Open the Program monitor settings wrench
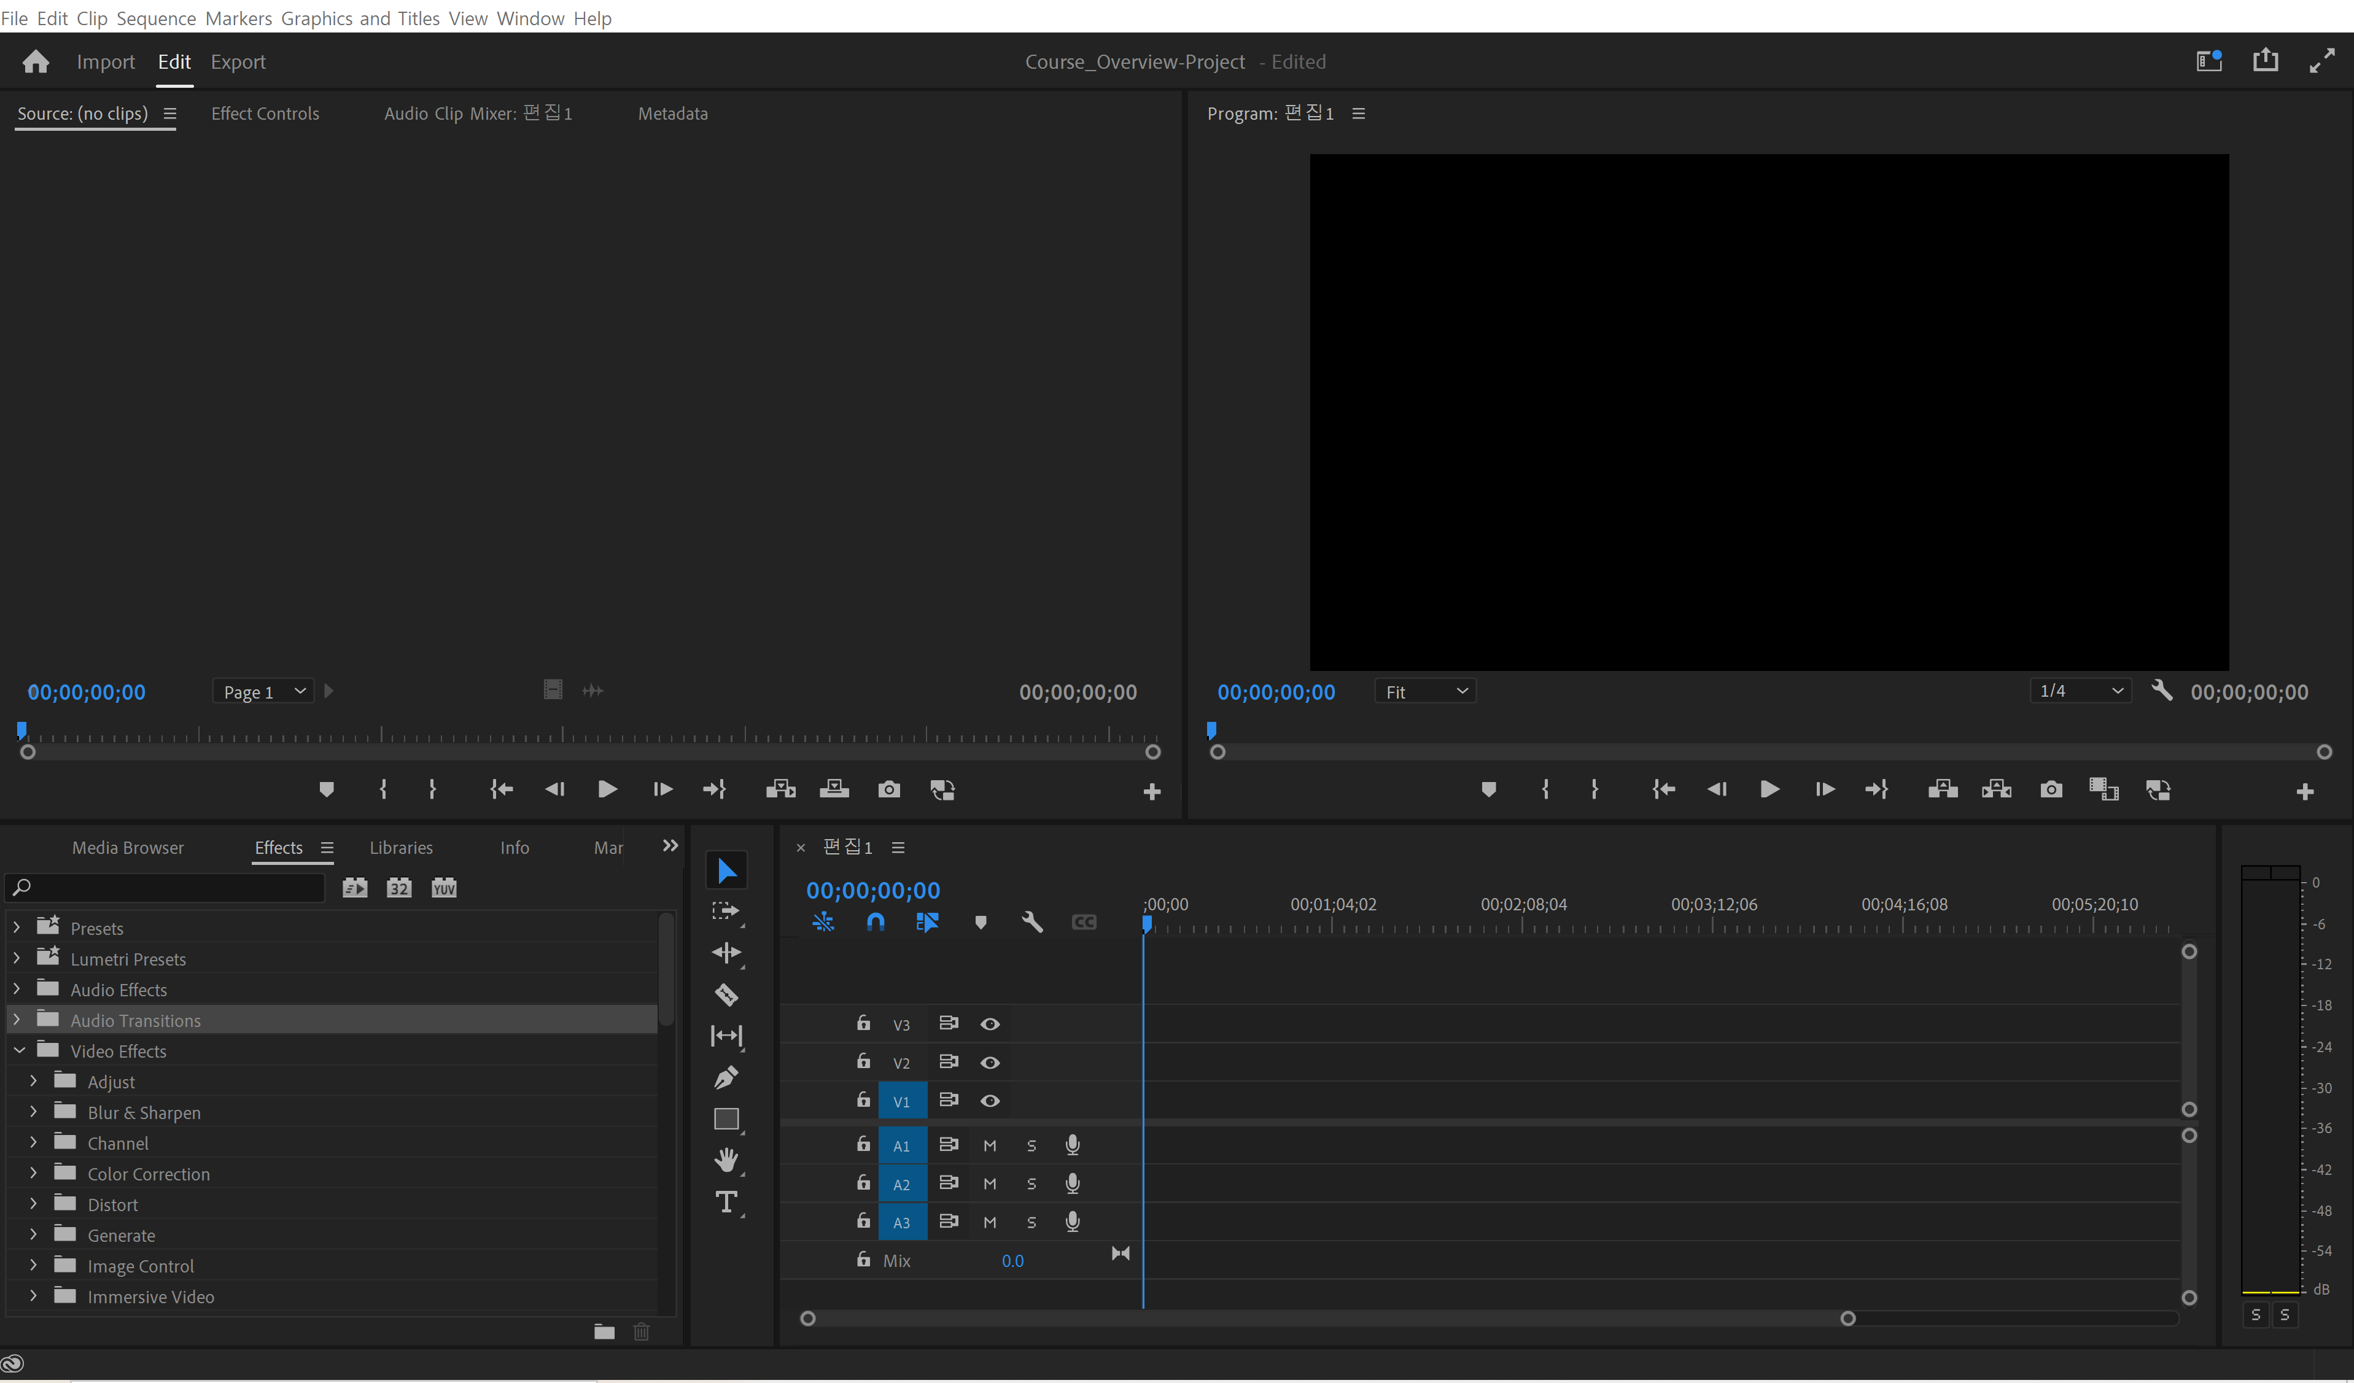The height and width of the screenshot is (1383, 2354). (x=2162, y=691)
